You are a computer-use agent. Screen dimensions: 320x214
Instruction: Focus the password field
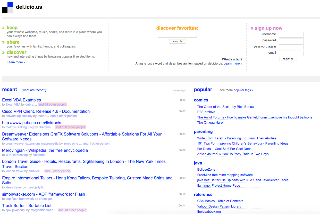tap(291, 41)
